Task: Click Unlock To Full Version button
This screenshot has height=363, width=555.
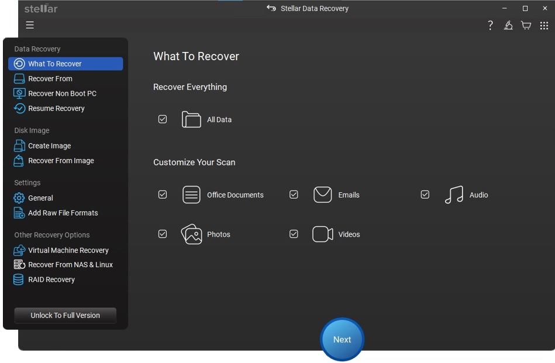Action: point(65,315)
